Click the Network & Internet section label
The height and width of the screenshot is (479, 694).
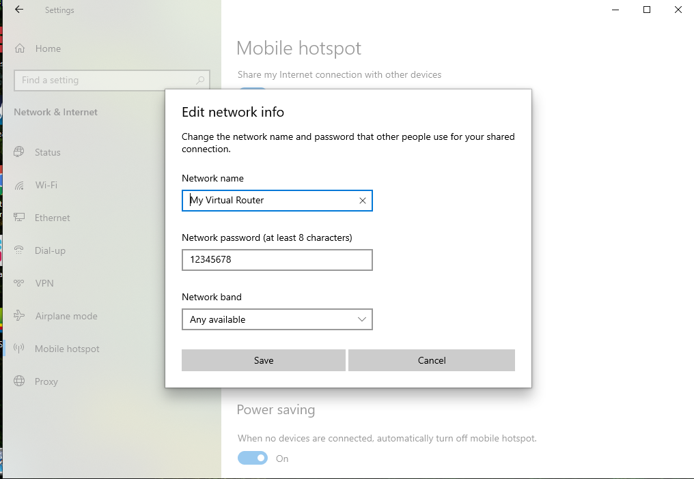(56, 112)
